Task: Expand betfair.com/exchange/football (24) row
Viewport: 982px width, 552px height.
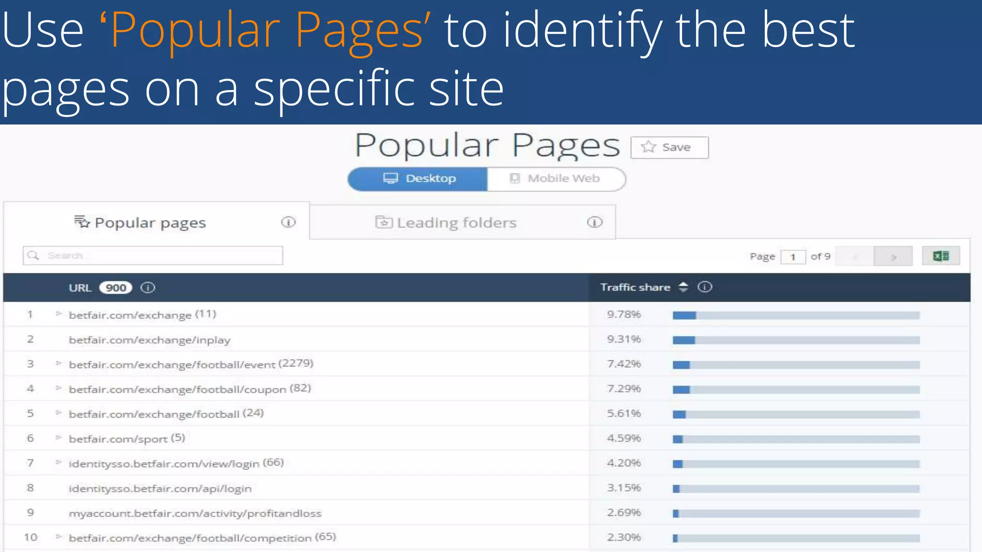Action: [x=58, y=413]
